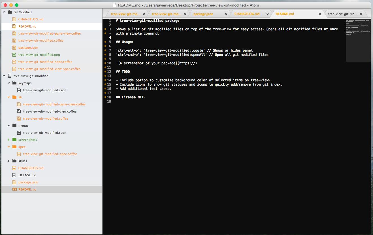Screen dimensions: 373x235
Task: Click the '## License MIT.' line
Action: (x=131, y=97)
